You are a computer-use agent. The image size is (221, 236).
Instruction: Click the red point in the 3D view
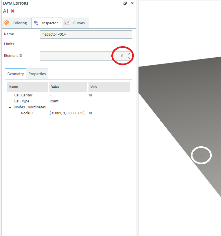[201, 156]
